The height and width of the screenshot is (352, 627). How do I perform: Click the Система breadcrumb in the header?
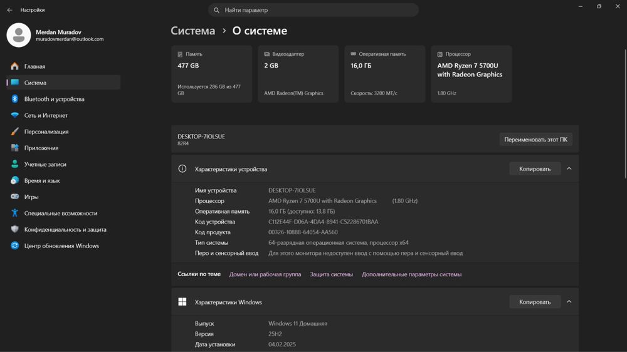click(x=192, y=31)
